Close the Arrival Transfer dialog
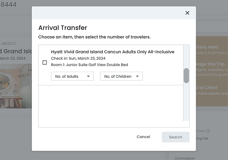Screen dimensions: 228x160 click(187, 13)
